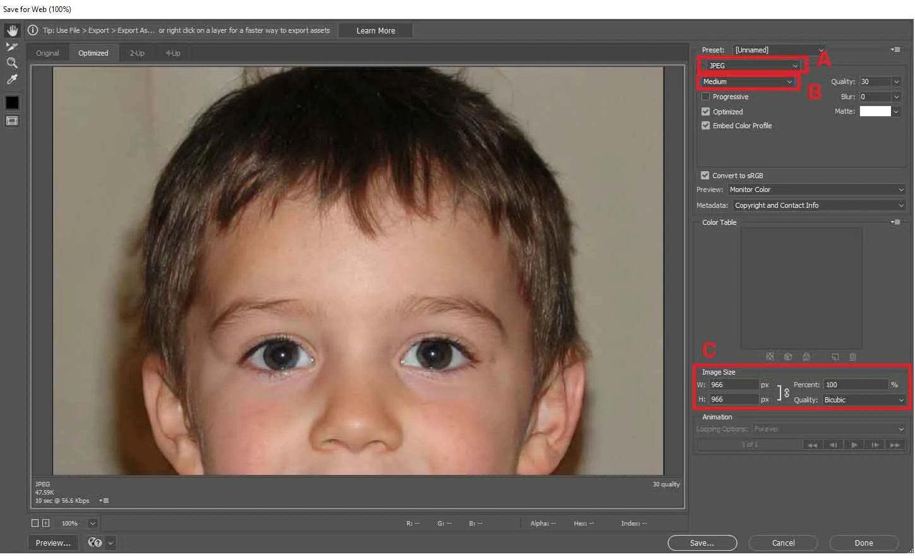Click the constrain proportions link icon
The height and width of the screenshot is (559, 915).
[x=787, y=392]
